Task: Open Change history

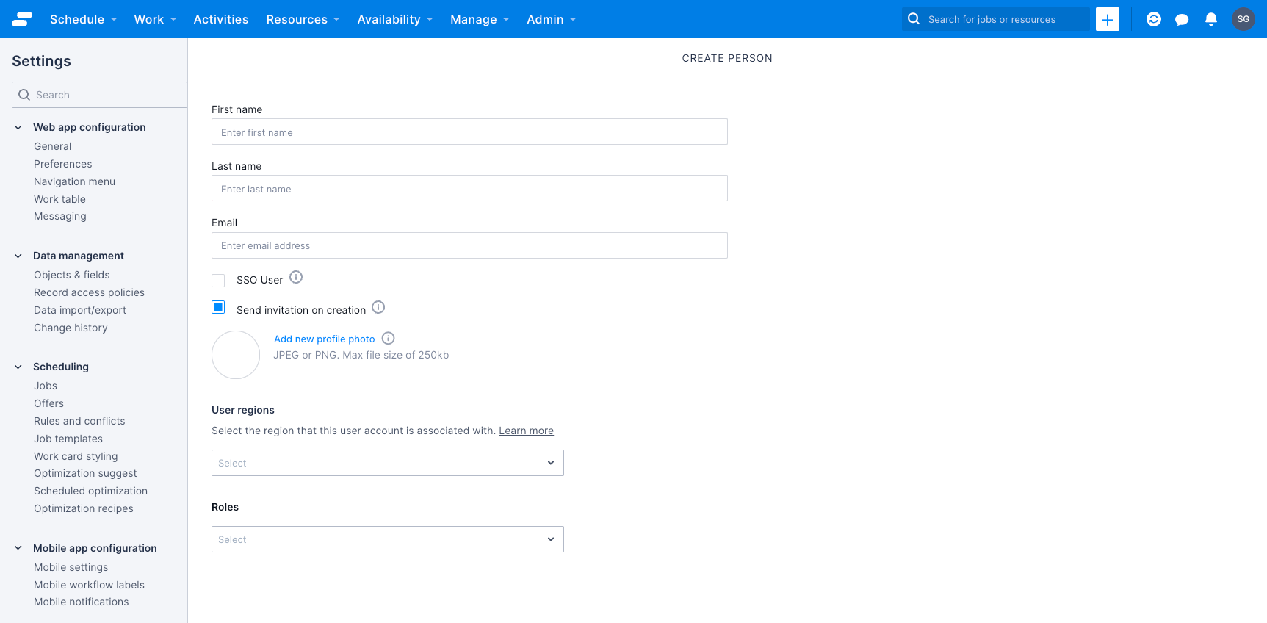Action: [71, 328]
